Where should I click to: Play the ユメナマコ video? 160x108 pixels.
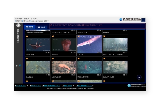pos(64,45)
